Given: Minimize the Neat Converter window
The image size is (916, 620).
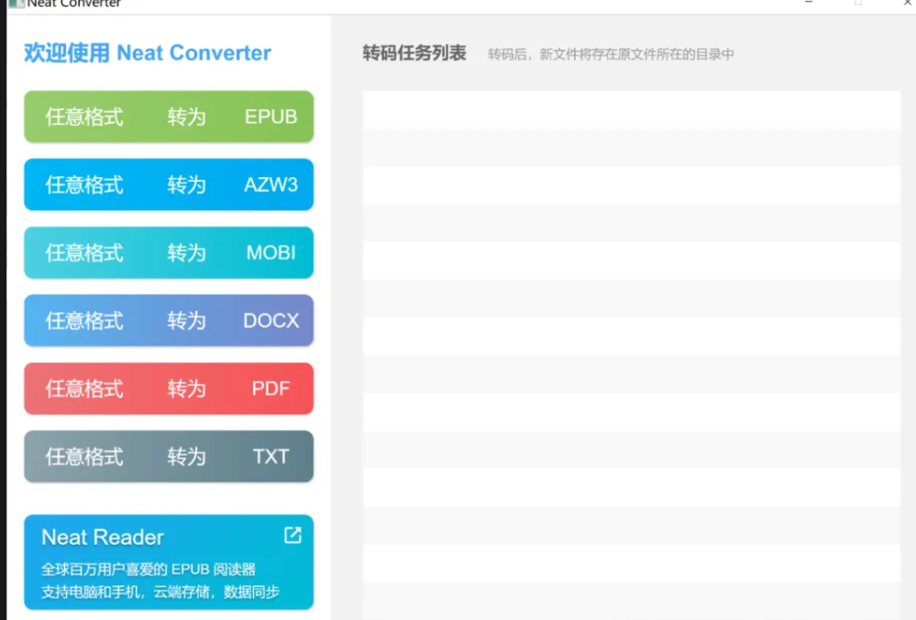Looking at the screenshot, I should tap(809, 3).
